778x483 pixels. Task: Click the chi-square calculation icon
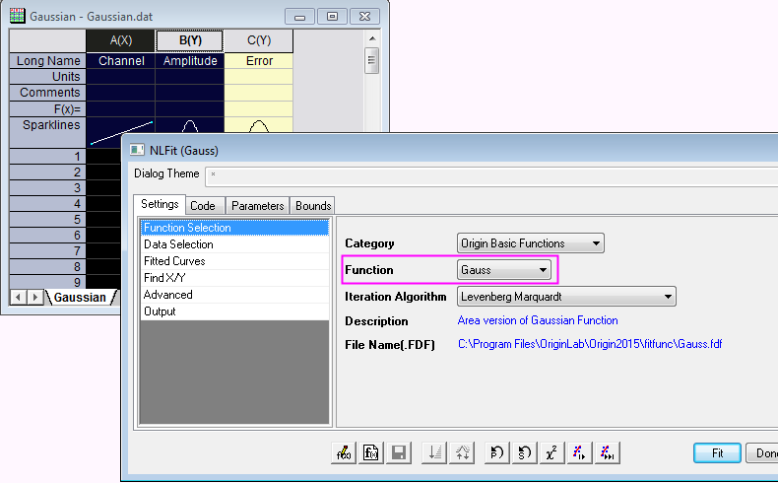551,452
